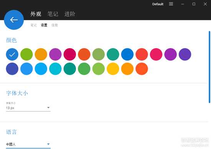The image size is (211, 149).
Task: Switch to the 笔记 tab in the dark header
Action: [53, 14]
